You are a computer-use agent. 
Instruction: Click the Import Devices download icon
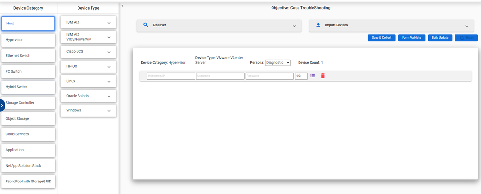pyautogui.click(x=318, y=25)
